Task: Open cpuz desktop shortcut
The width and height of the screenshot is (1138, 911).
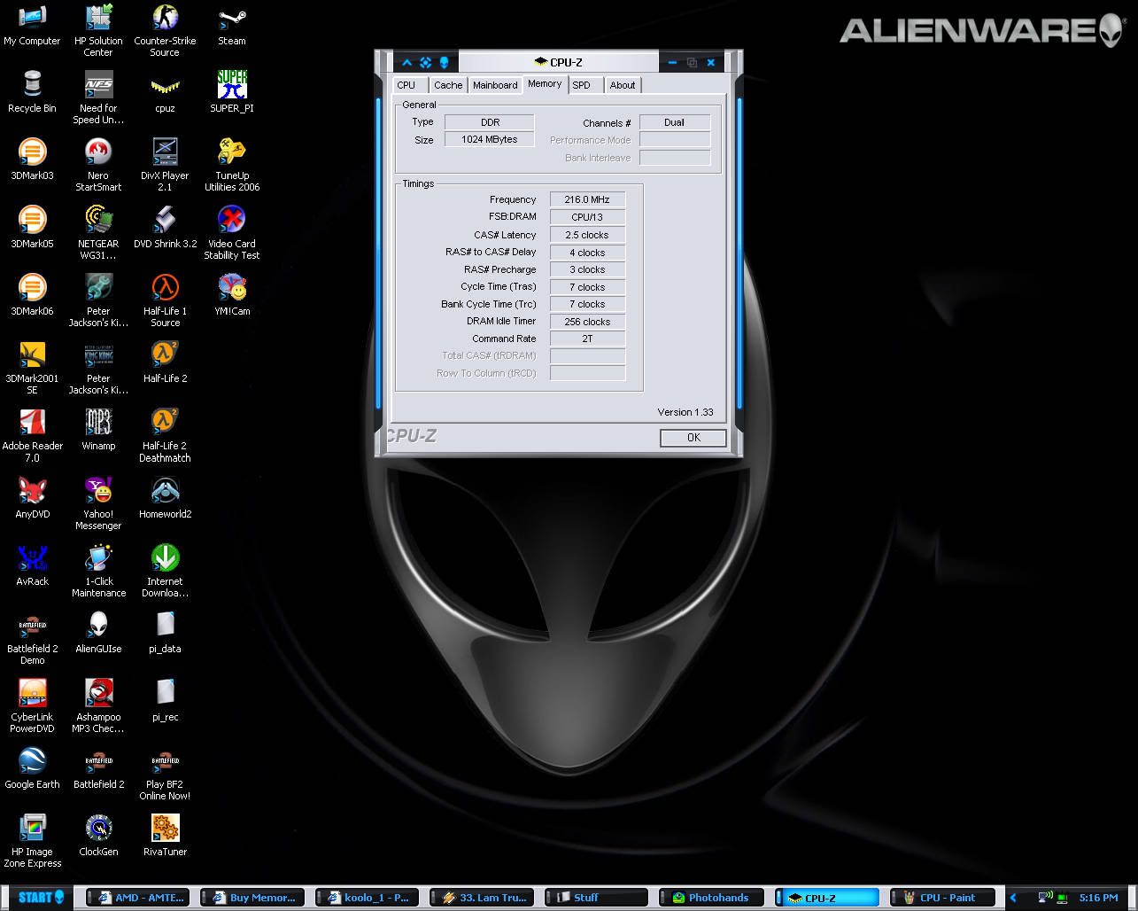Action: pos(165,93)
